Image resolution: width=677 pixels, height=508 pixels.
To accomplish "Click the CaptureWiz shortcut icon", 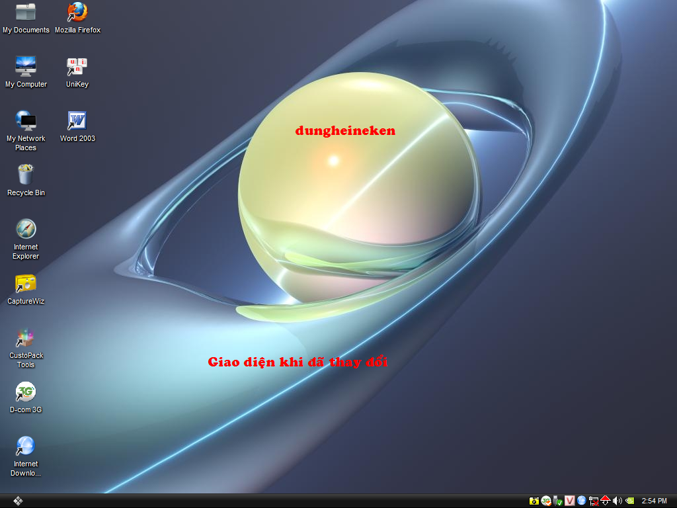I will tap(26, 290).
